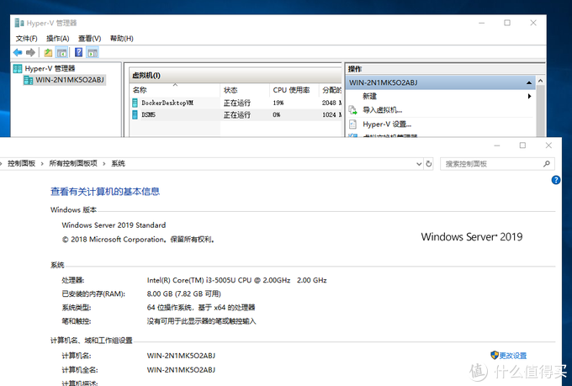This screenshot has height=386, width=572.
Task: Click the 8.00 GB (7.82 GB 可用) memory value
Action: [x=184, y=293]
